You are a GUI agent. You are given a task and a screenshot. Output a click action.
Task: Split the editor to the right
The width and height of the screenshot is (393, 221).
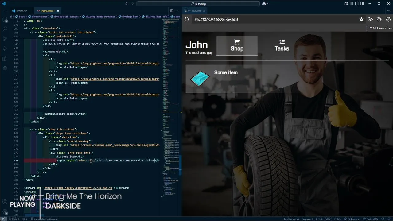(x=172, y=11)
